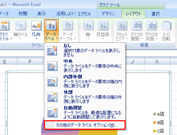Click the グラフの壁面 chart wall icon
Screen dimensions: 177x135
tap(137, 25)
